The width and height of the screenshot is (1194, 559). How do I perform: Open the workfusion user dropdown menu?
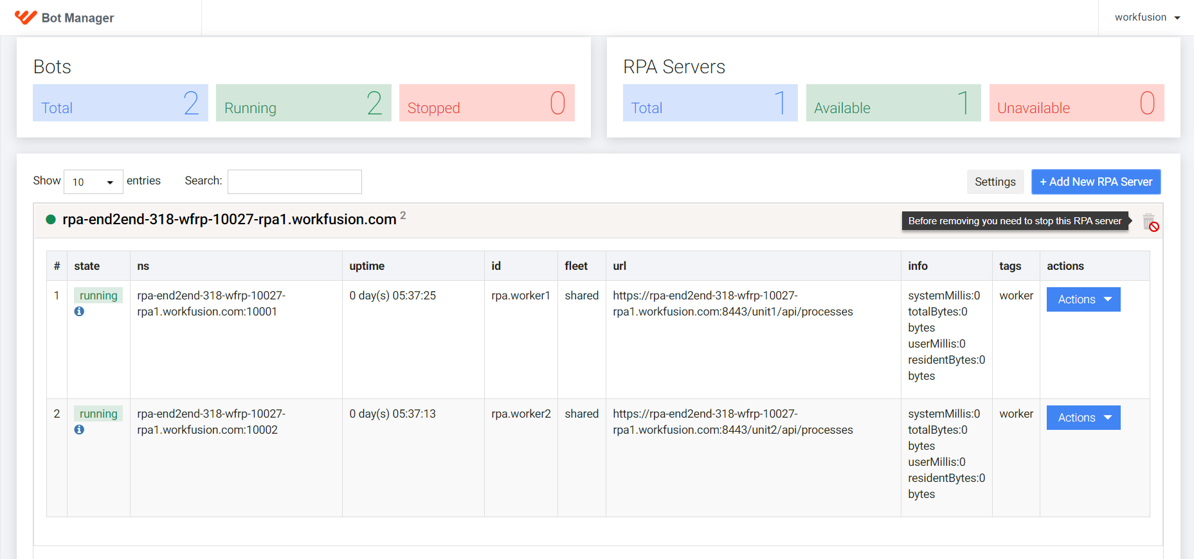(x=1148, y=17)
